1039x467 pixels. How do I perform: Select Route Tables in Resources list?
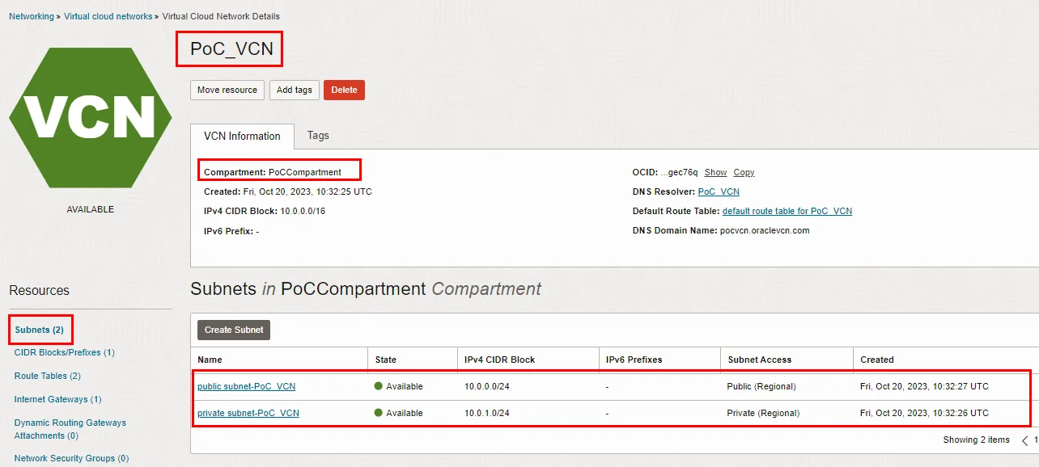(x=47, y=376)
